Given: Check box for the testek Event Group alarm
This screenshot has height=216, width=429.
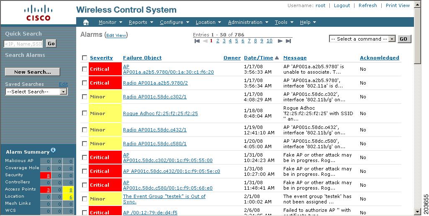Looking at the screenshot, I should pyautogui.click(x=85, y=199).
